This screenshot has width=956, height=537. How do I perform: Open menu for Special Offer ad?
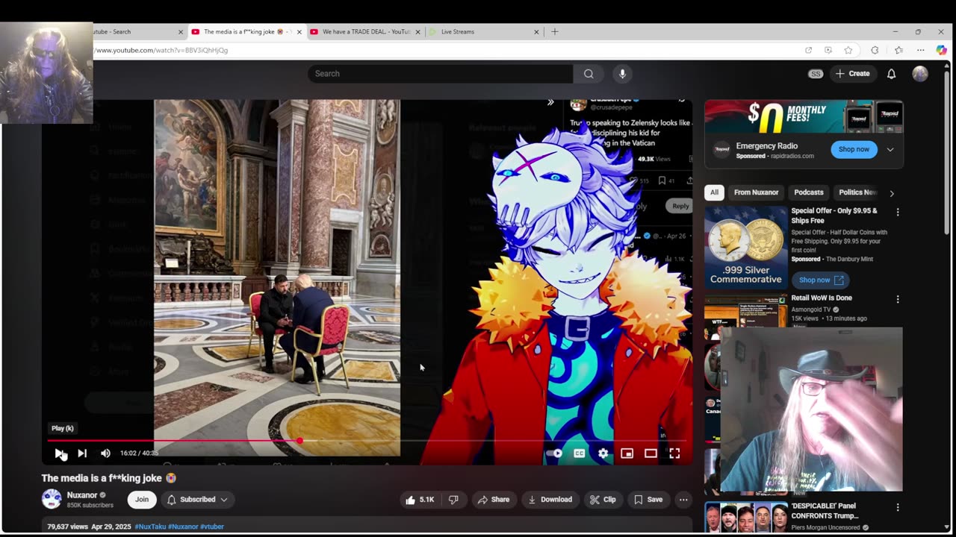click(898, 213)
